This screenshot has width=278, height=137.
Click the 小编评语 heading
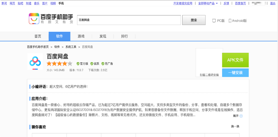(x=40, y=87)
